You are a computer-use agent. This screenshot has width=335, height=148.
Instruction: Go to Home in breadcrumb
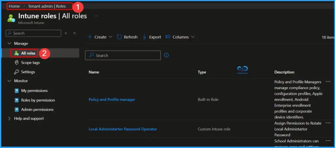14,6
